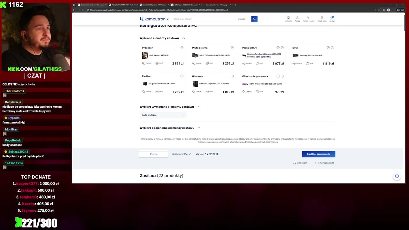Click the site search input field
This screenshot has height=230, width=409.
204,19
